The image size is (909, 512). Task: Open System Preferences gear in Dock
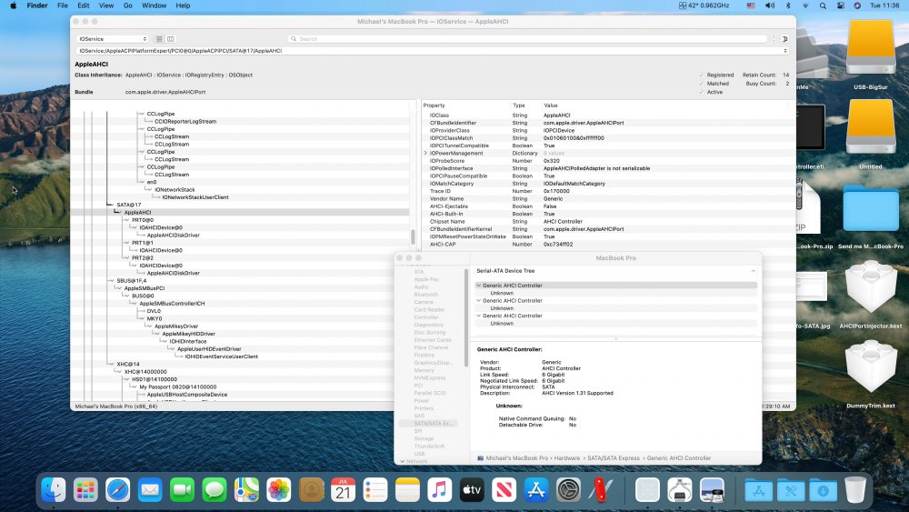tap(569, 490)
